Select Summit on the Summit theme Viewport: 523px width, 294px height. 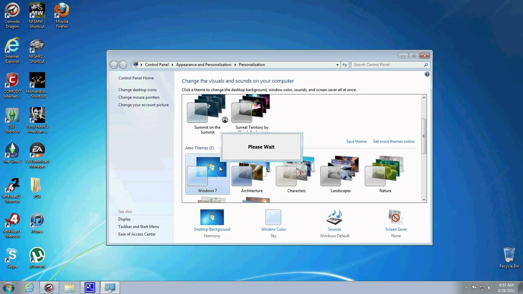[x=207, y=114]
